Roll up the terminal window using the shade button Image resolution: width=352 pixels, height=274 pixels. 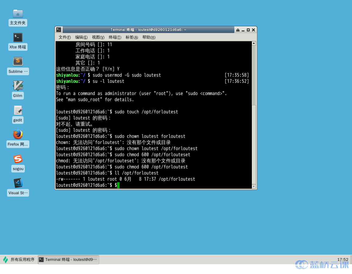(238, 30)
